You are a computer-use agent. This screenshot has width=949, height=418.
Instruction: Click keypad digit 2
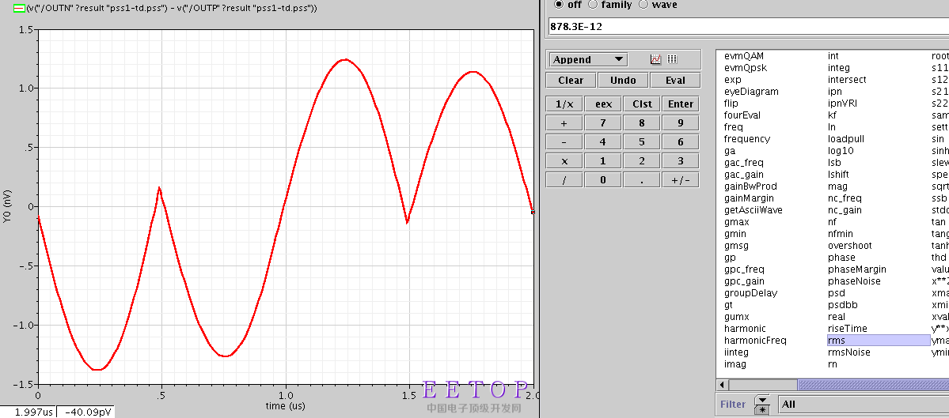coord(642,161)
